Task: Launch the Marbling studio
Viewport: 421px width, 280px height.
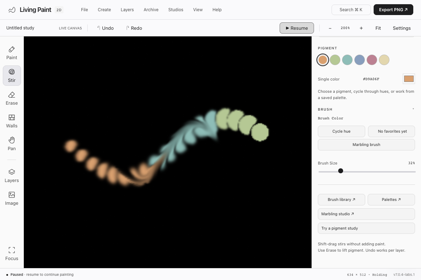Action: pyautogui.click(x=366, y=214)
